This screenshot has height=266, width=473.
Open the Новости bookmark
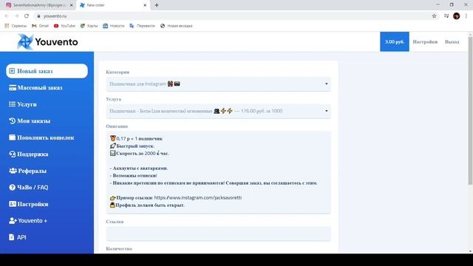(114, 26)
